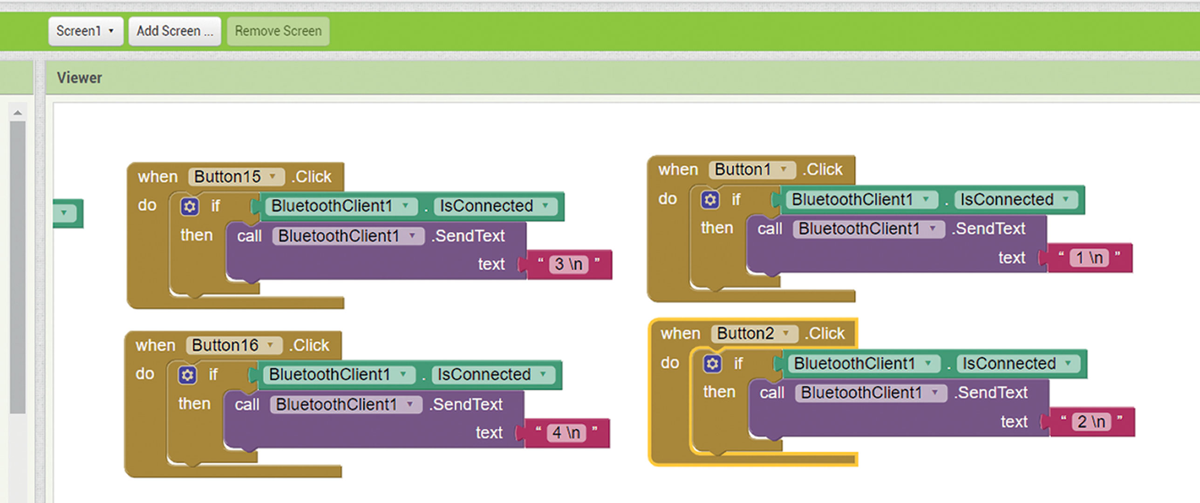The image size is (1200, 503).
Task: Open BluetoothClient1 dropdown in Button16's SendText call
Action: pyautogui.click(x=410, y=405)
